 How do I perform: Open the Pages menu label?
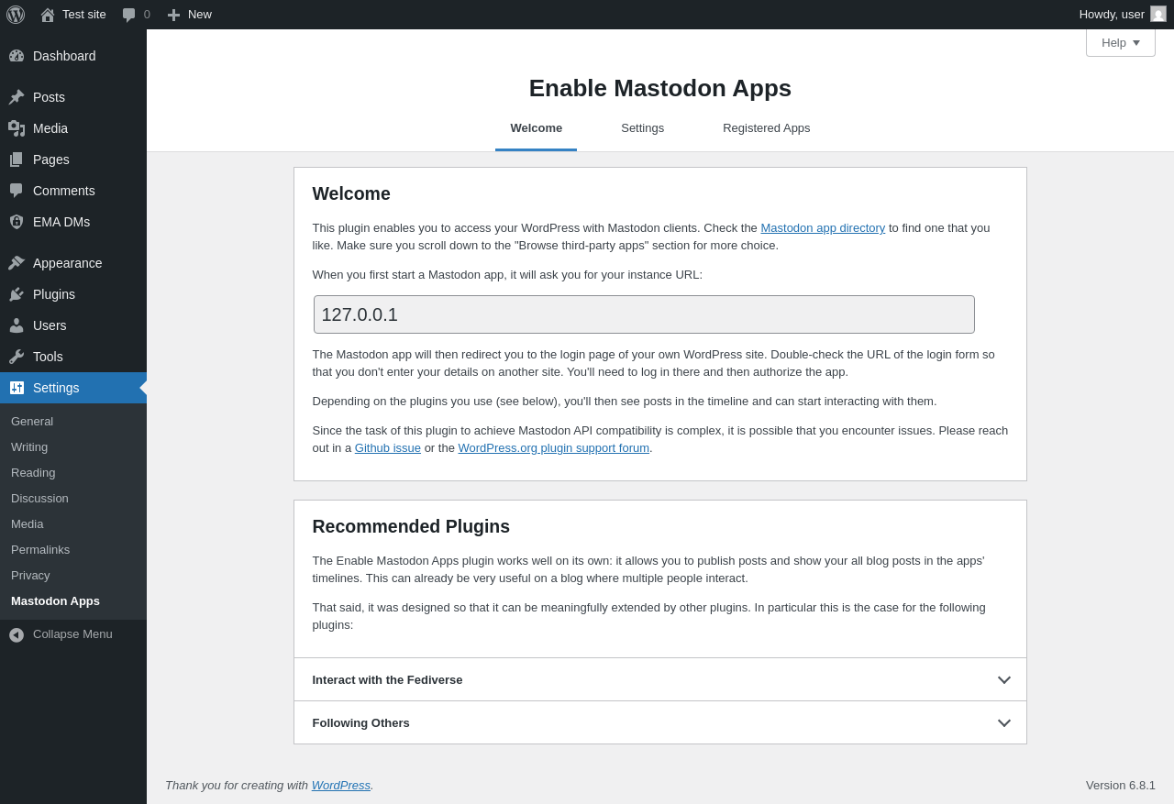pyautogui.click(x=51, y=160)
